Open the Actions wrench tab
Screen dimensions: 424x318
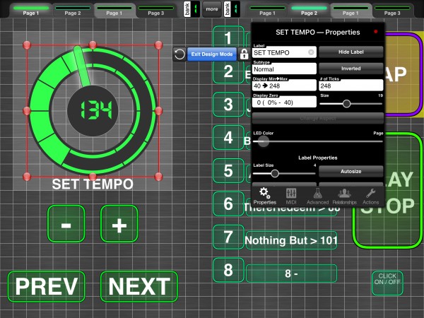pos(370,196)
